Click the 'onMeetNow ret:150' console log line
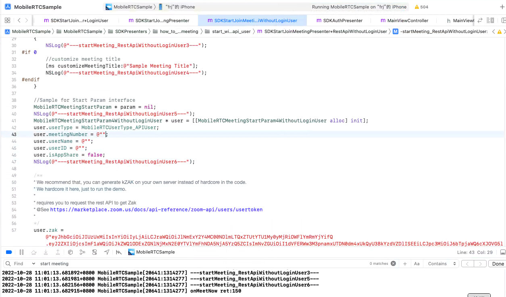The height and width of the screenshot is (297, 506). point(121,291)
